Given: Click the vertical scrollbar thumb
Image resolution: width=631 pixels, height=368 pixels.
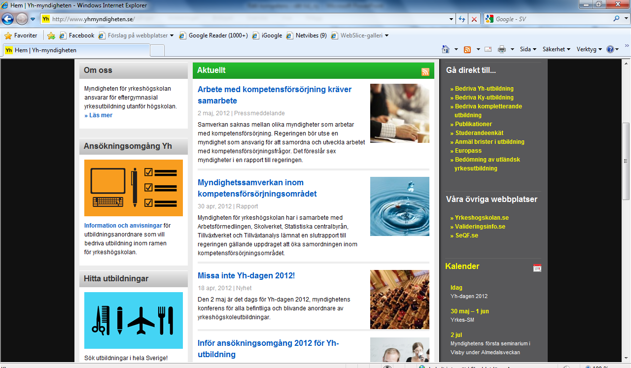Looking at the screenshot, I should pos(626,161).
